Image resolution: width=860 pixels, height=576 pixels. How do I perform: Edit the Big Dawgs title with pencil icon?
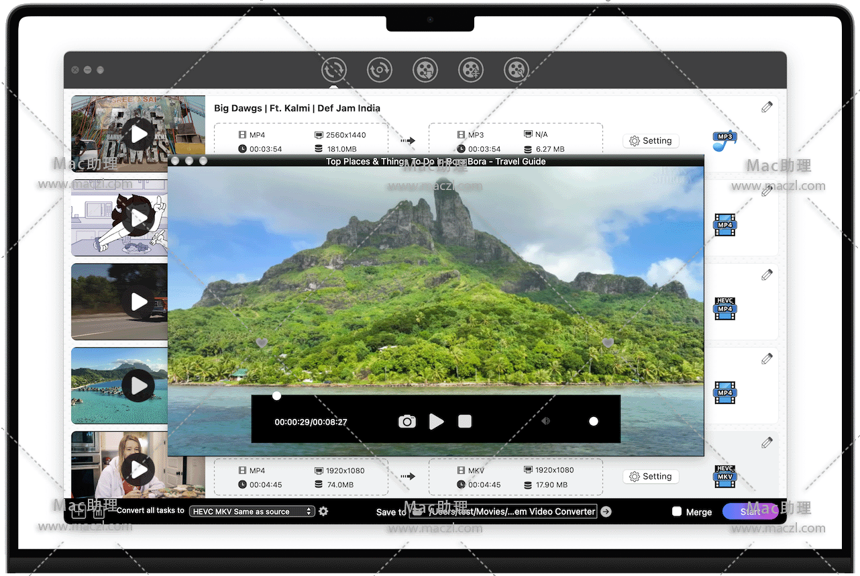(x=767, y=107)
